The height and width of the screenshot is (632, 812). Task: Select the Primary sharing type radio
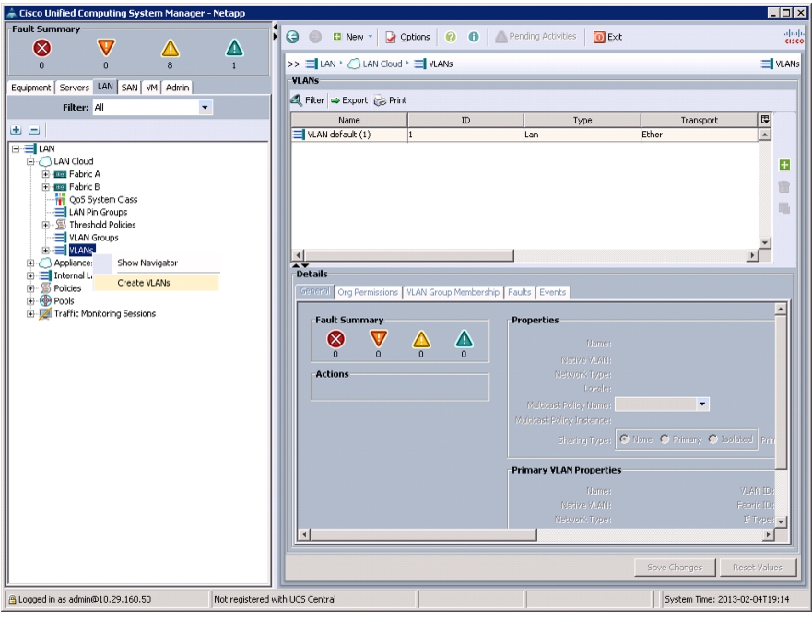tap(665, 439)
